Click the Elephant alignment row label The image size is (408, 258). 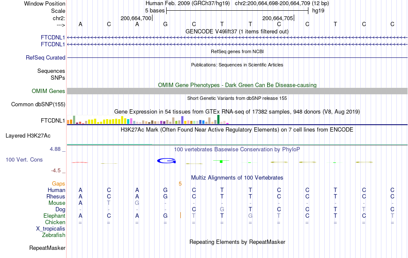pyautogui.click(x=54, y=216)
